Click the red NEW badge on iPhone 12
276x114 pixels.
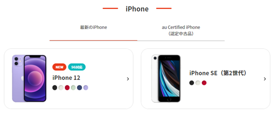click(x=59, y=67)
